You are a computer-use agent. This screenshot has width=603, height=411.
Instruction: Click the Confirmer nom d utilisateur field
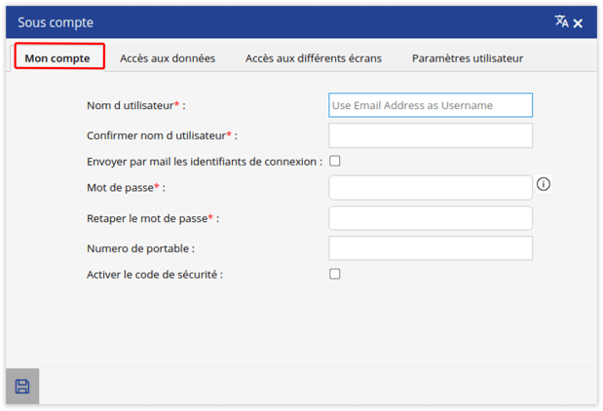coord(431,135)
